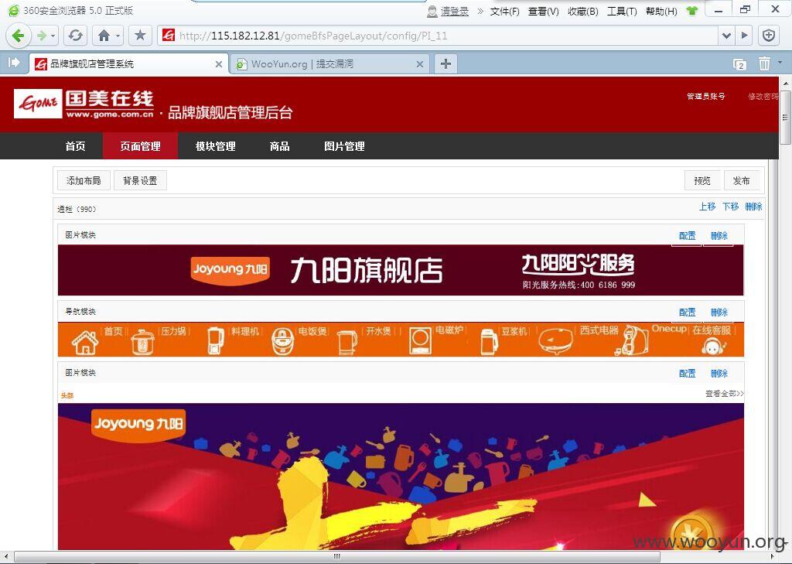Click the 首页 house icon in orange nav

[85, 342]
